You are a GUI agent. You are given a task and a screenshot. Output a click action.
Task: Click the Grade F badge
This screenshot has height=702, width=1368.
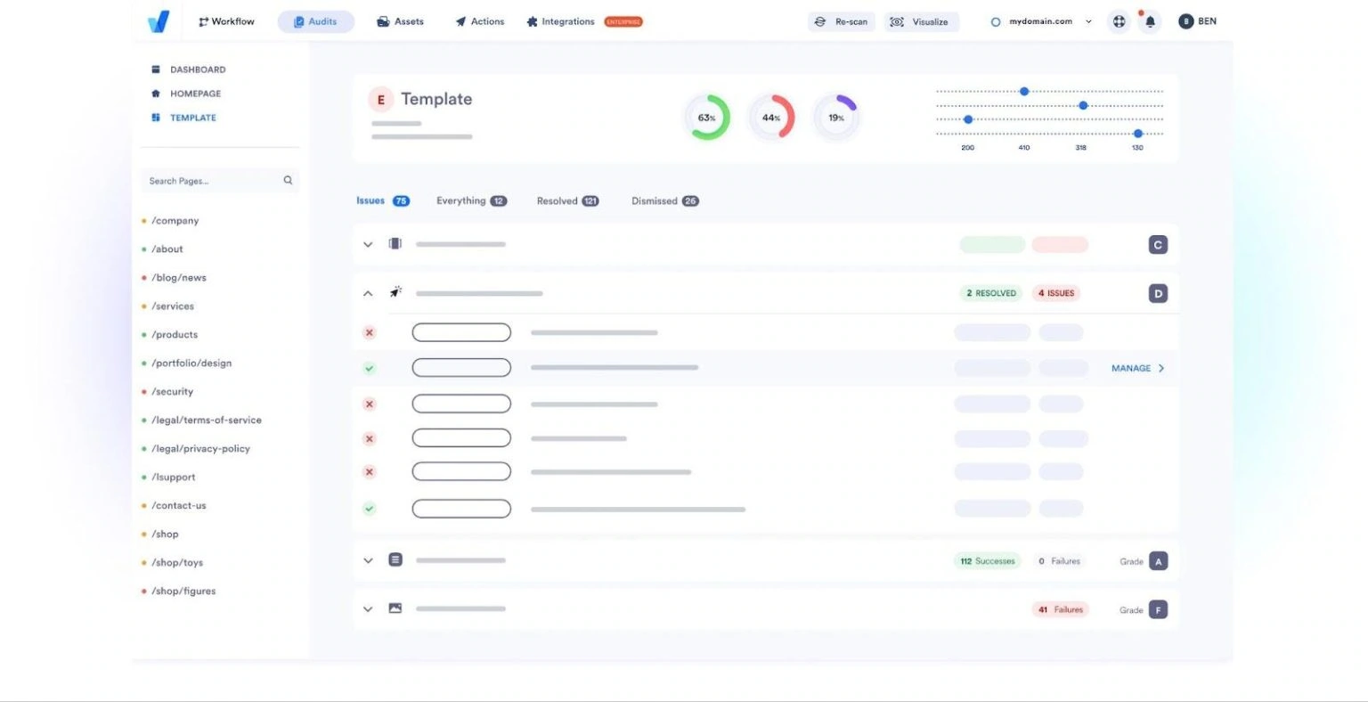1158,610
